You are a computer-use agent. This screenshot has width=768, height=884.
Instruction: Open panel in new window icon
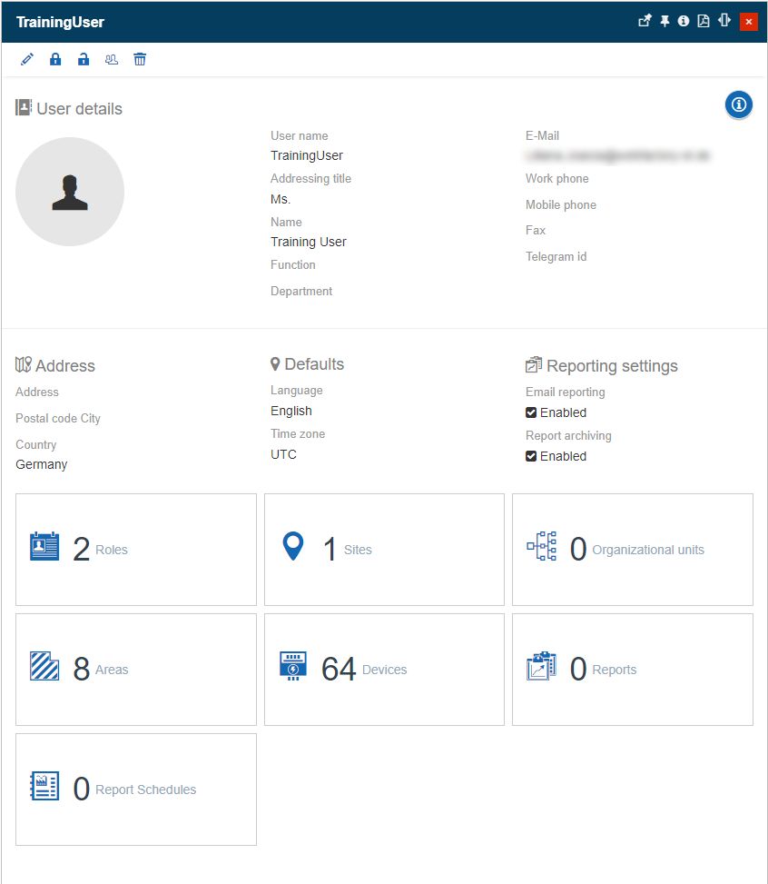pyautogui.click(x=645, y=21)
